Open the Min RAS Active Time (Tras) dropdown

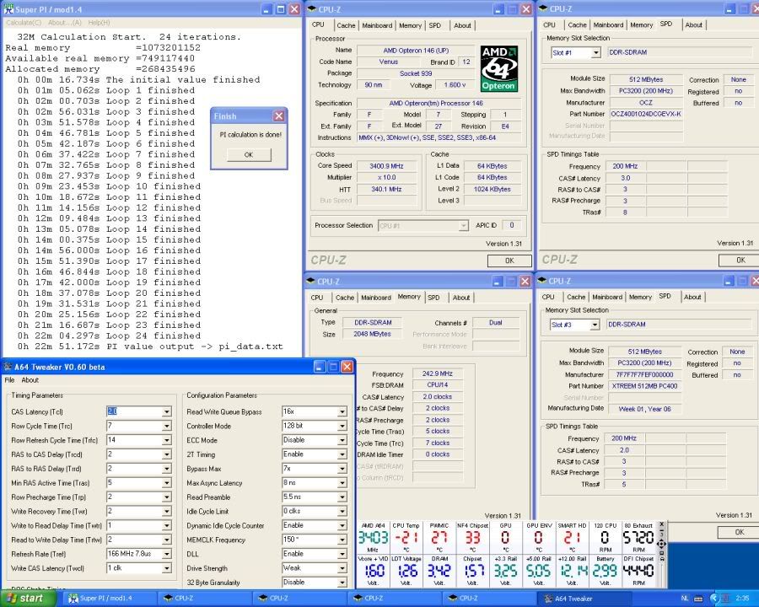(x=166, y=483)
